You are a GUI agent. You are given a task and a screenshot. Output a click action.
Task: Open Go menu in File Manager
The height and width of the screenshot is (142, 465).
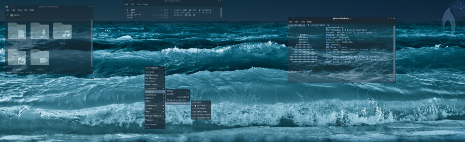click(25, 10)
